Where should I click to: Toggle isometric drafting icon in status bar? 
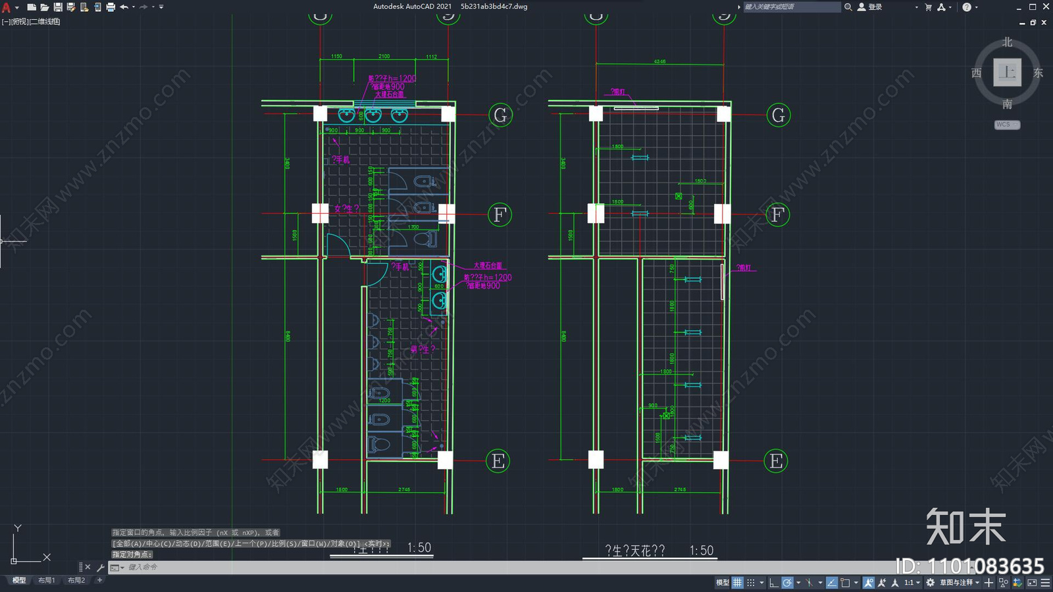[x=809, y=583]
